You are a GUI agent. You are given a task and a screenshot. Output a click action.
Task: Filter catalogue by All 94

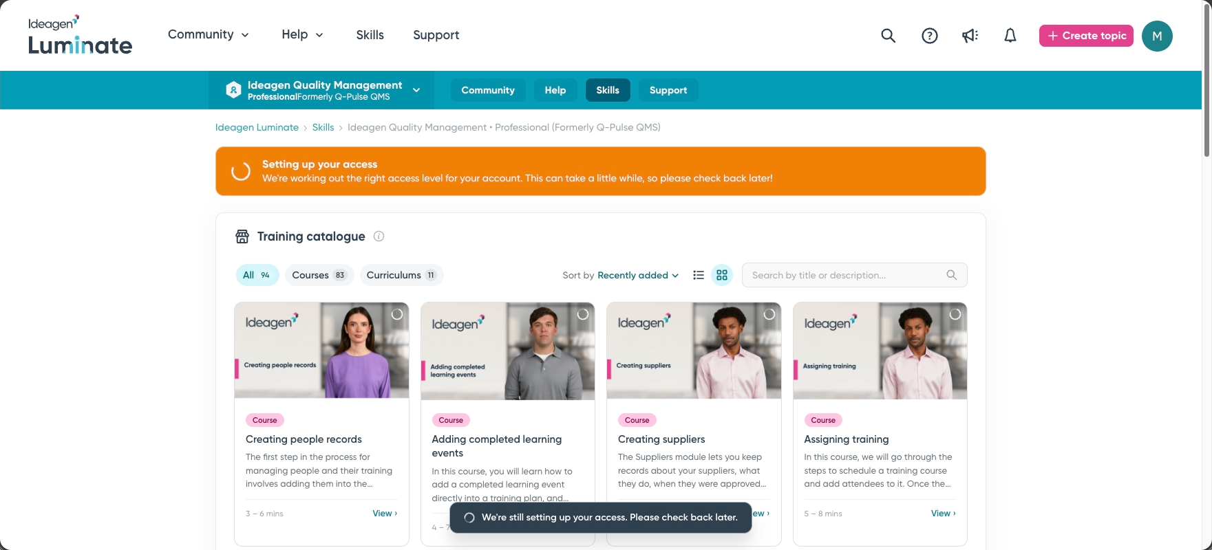point(257,275)
